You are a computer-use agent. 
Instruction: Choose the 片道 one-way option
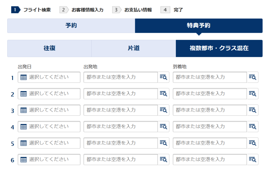[x=134, y=48]
